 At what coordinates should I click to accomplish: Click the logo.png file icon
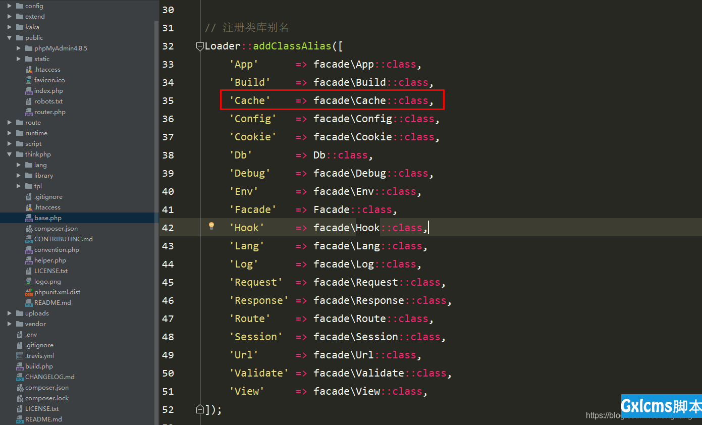[x=29, y=282]
